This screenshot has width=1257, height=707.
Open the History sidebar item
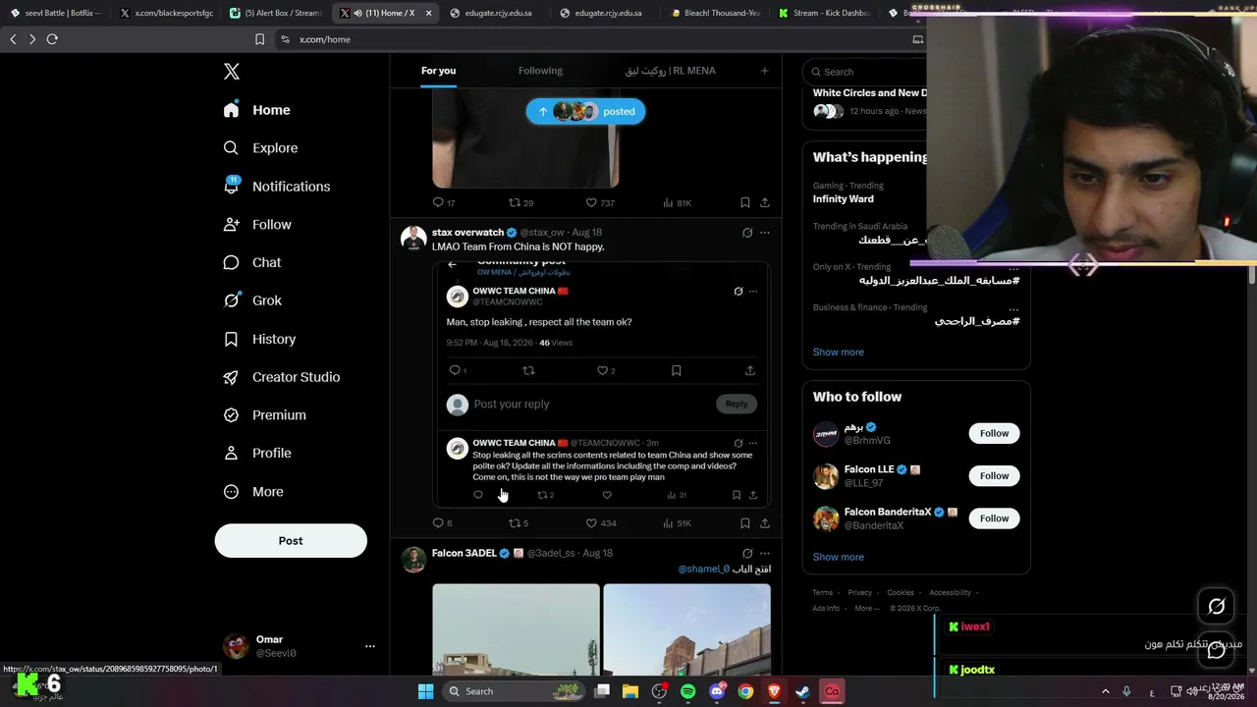click(259, 339)
